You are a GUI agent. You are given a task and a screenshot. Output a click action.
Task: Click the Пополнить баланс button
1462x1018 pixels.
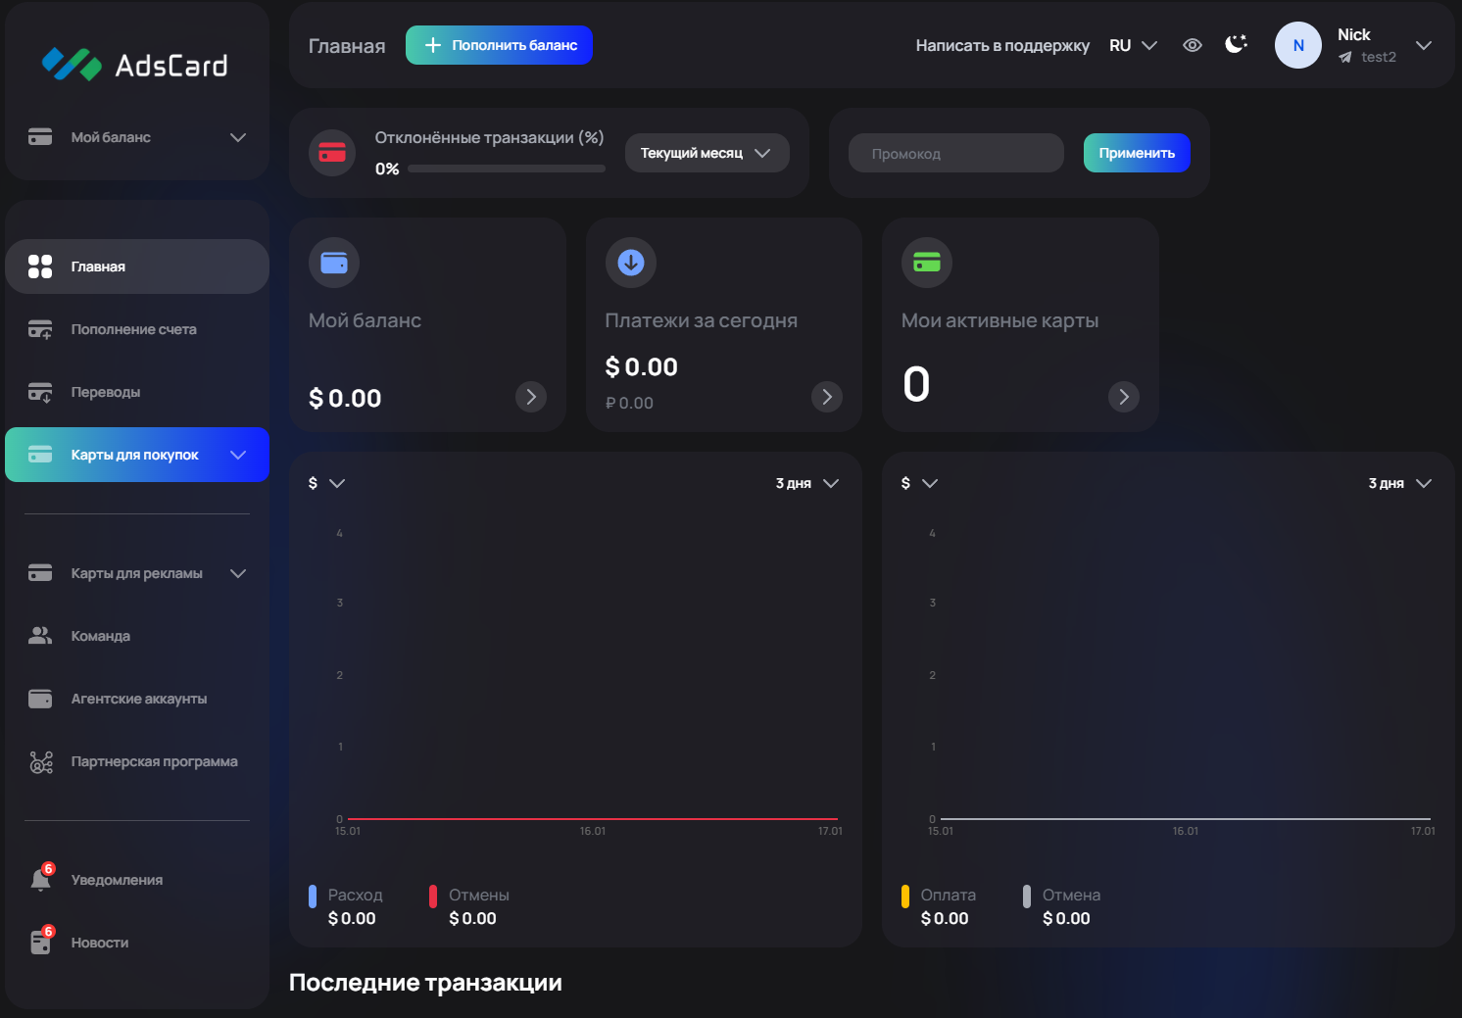click(x=499, y=45)
